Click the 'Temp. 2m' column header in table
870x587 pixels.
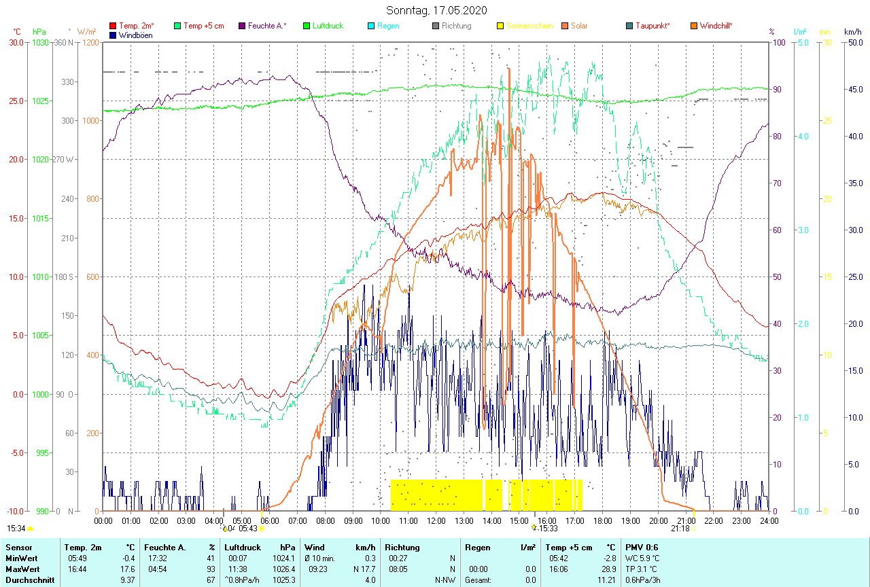83,548
